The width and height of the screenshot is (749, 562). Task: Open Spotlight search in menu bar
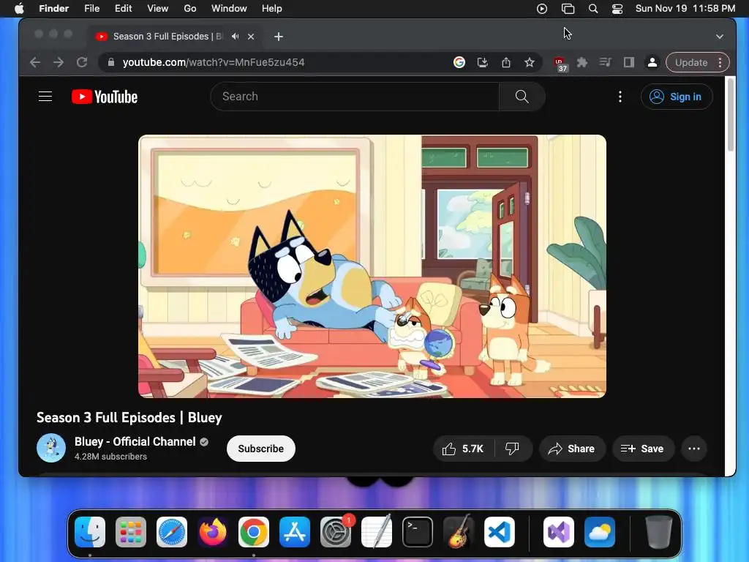(592, 9)
